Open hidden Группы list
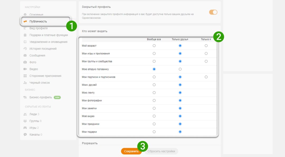The width and height of the screenshot is (285, 157). (x=34, y=121)
